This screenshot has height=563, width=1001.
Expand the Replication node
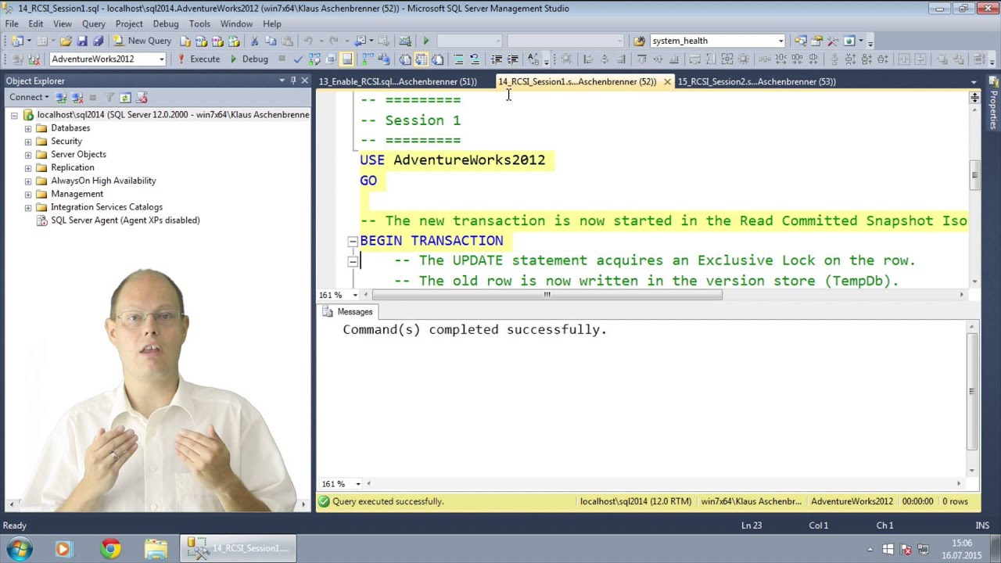28,168
